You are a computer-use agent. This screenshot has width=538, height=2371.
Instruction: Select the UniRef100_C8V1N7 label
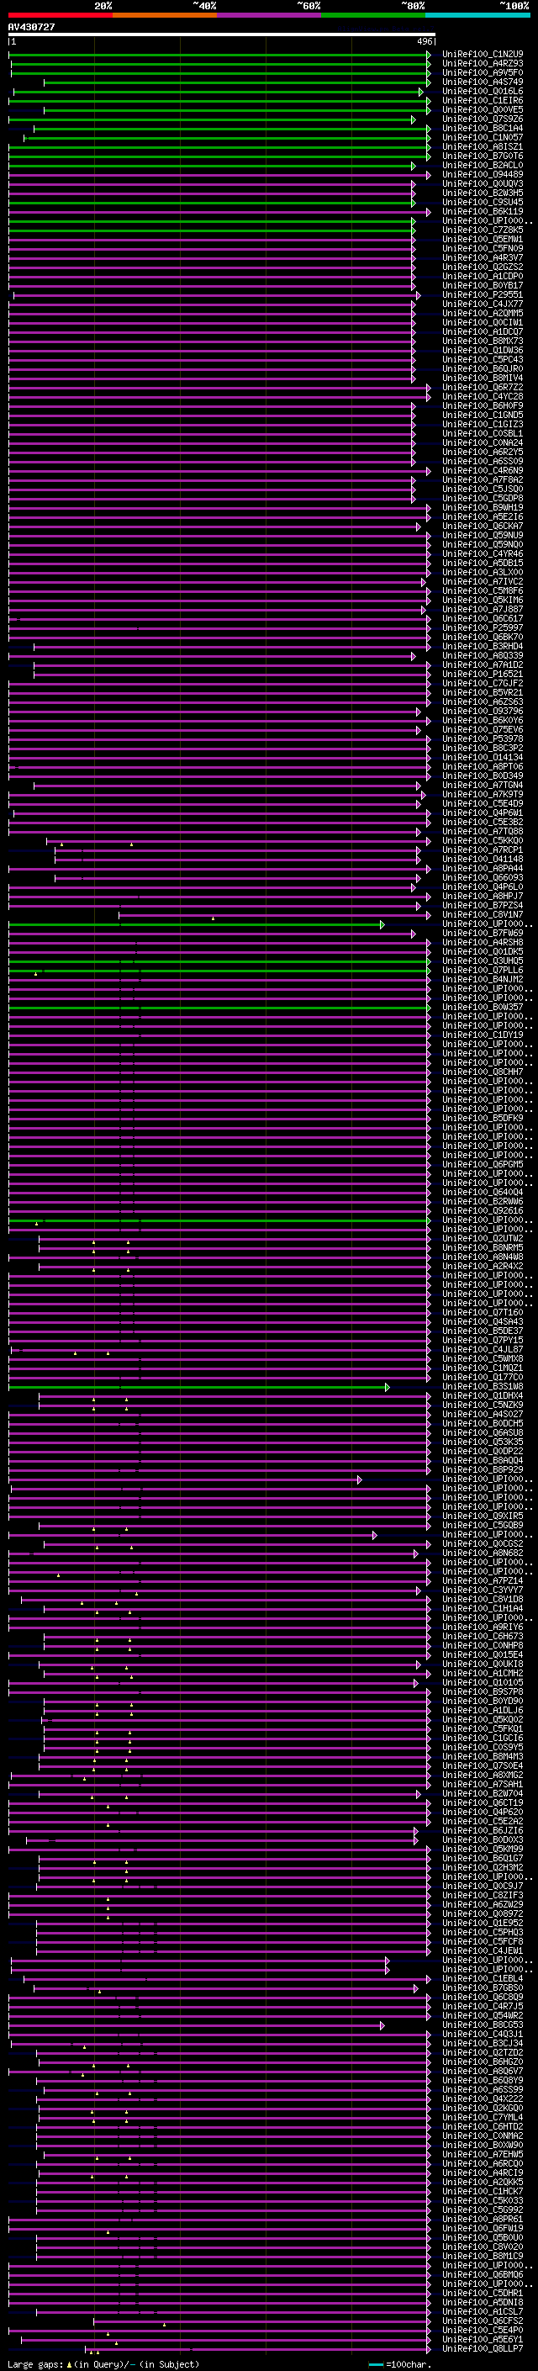pos(483,915)
